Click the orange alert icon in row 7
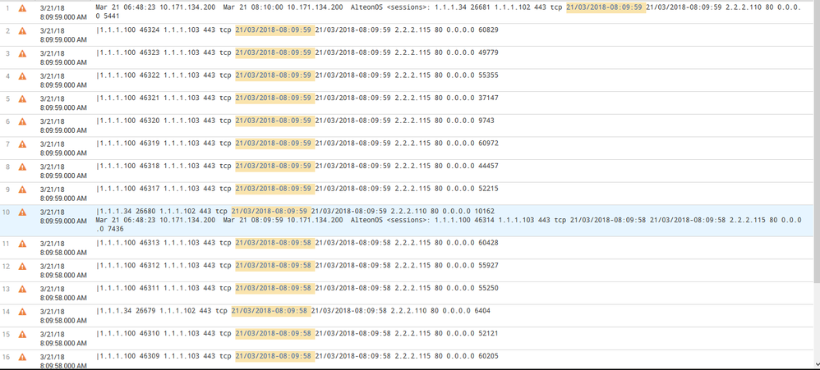The image size is (820, 370). click(23, 144)
